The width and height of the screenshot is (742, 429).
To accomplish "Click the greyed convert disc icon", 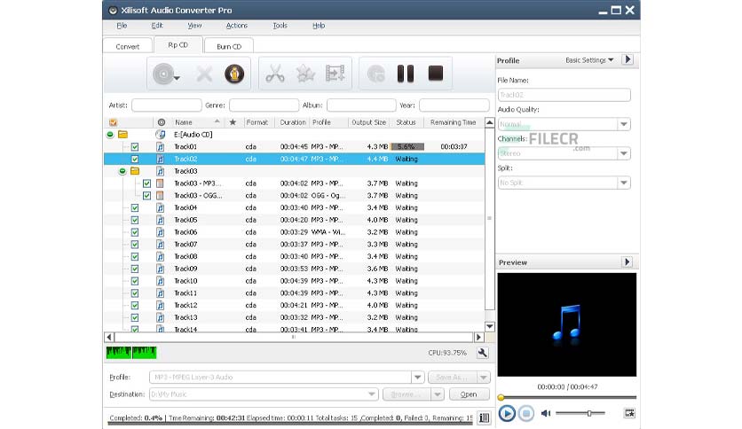I will (375, 74).
